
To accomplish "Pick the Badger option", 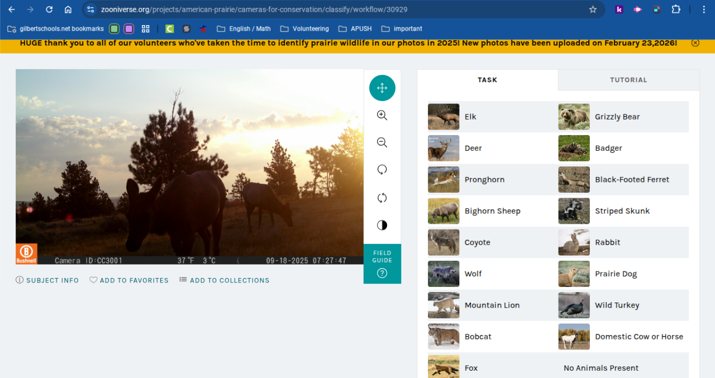I will [623, 148].
